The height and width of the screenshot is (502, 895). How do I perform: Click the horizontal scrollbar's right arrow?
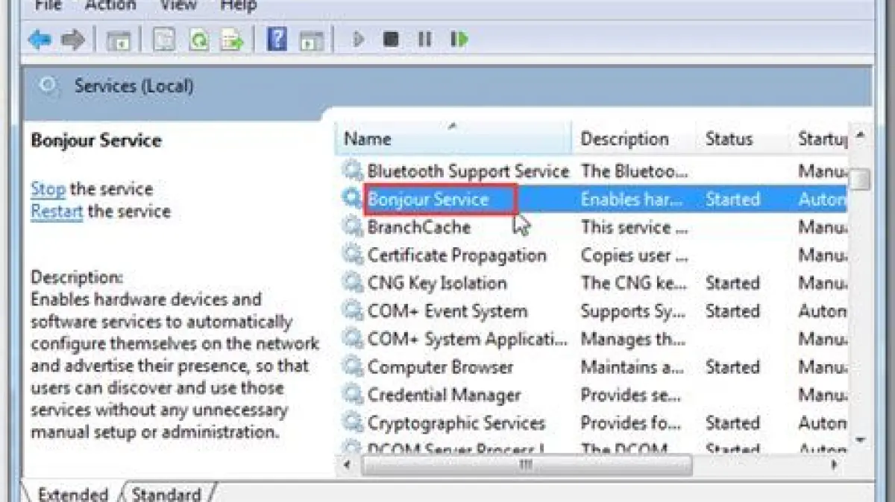[835, 465]
